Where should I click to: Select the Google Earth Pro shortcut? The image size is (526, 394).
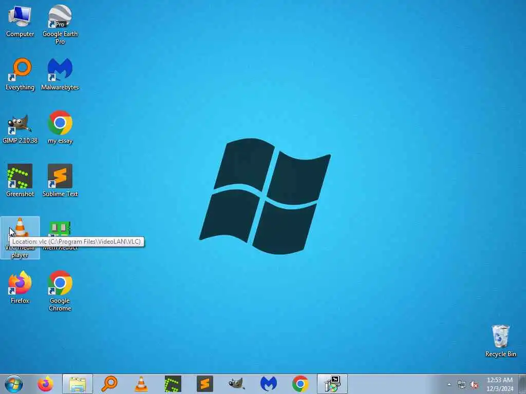(60, 24)
